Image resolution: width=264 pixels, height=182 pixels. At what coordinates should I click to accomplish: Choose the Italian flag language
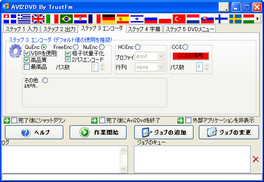click(53, 19)
